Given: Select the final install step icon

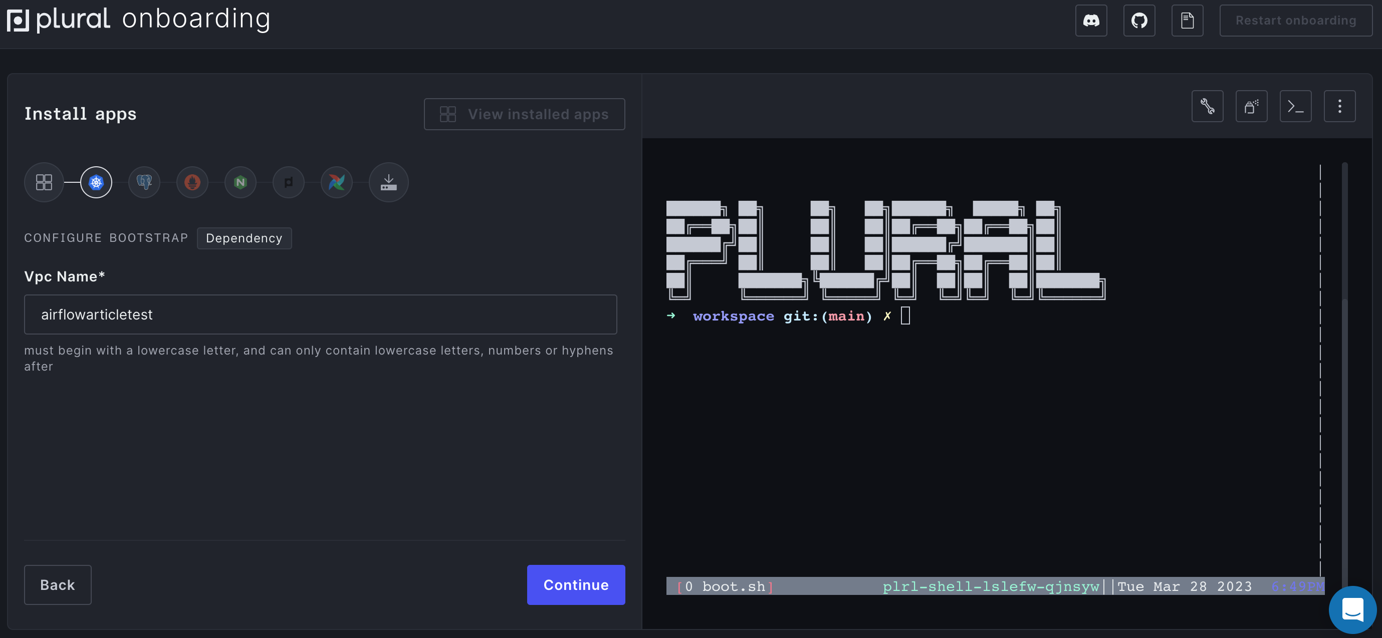Looking at the screenshot, I should [x=388, y=182].
